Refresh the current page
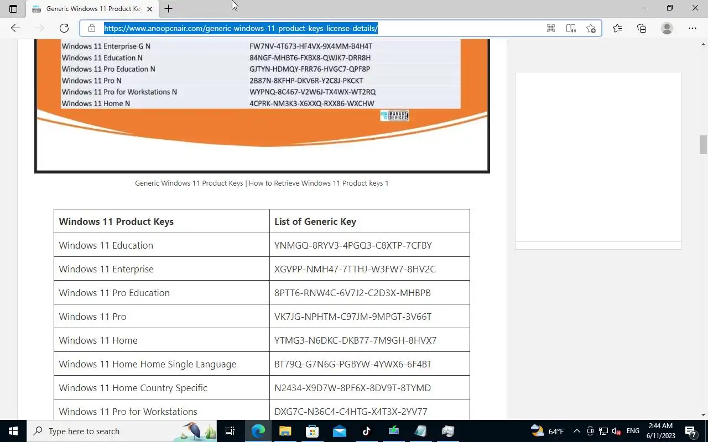 point(64,28)
